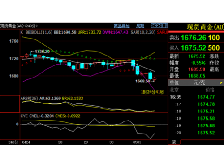Switch to the 笔 tab
This screenshot has width=224, height=168.
[174, 142]
